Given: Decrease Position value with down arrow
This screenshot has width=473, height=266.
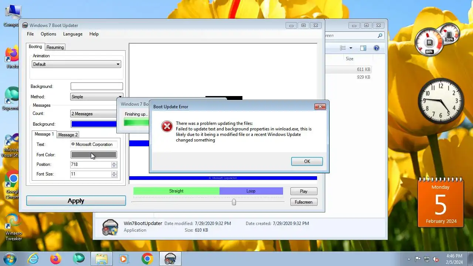Looking at the screenshot, I should [x=114, y=166].
